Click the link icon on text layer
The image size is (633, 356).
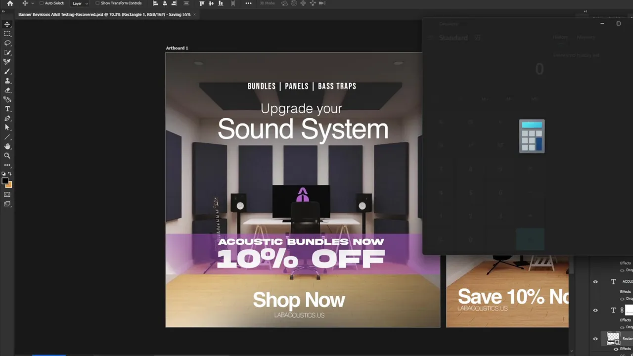[622, 310]
